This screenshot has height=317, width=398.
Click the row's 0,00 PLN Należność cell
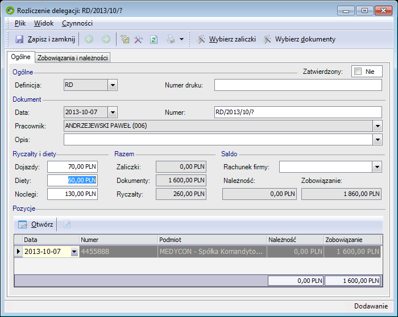(296, 252)
